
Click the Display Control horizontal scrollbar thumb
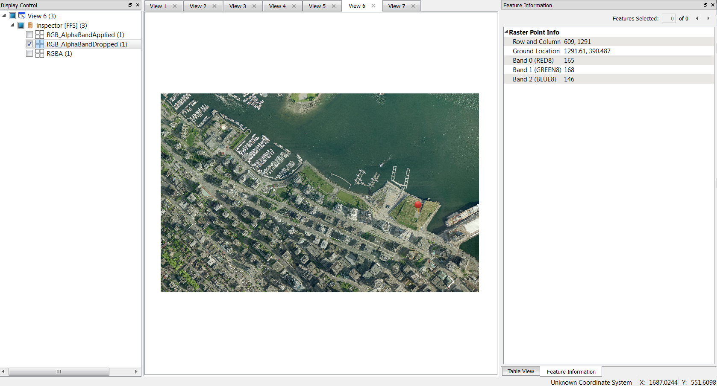click(x=59, y=371)
